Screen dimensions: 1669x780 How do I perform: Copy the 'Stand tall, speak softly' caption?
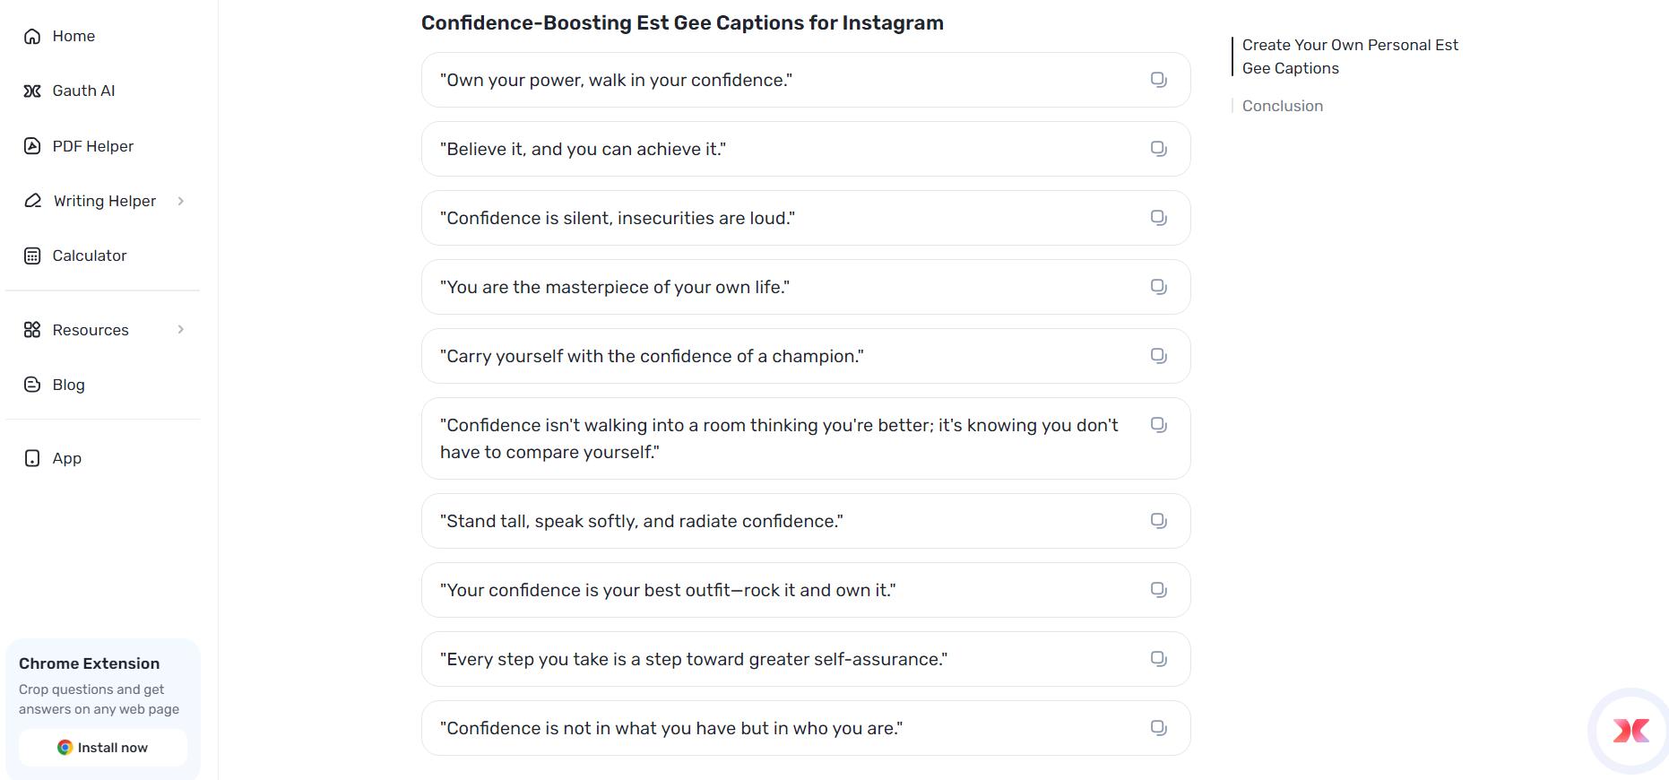(x=1158, y=520)
